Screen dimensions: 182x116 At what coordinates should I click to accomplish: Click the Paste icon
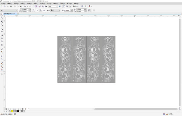pyautogui.click(x=21, y=6)
